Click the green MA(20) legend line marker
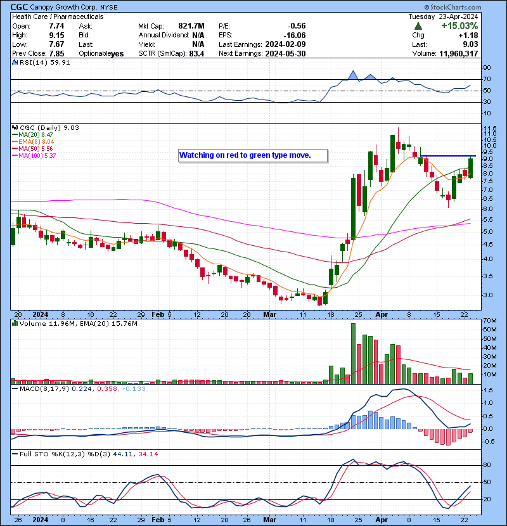The image size is (507, 526). tap(15, 135)
